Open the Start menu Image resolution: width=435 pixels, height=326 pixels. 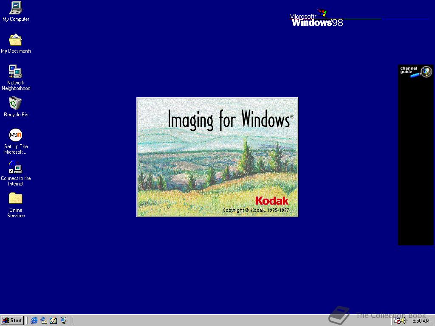pos(12,320)
